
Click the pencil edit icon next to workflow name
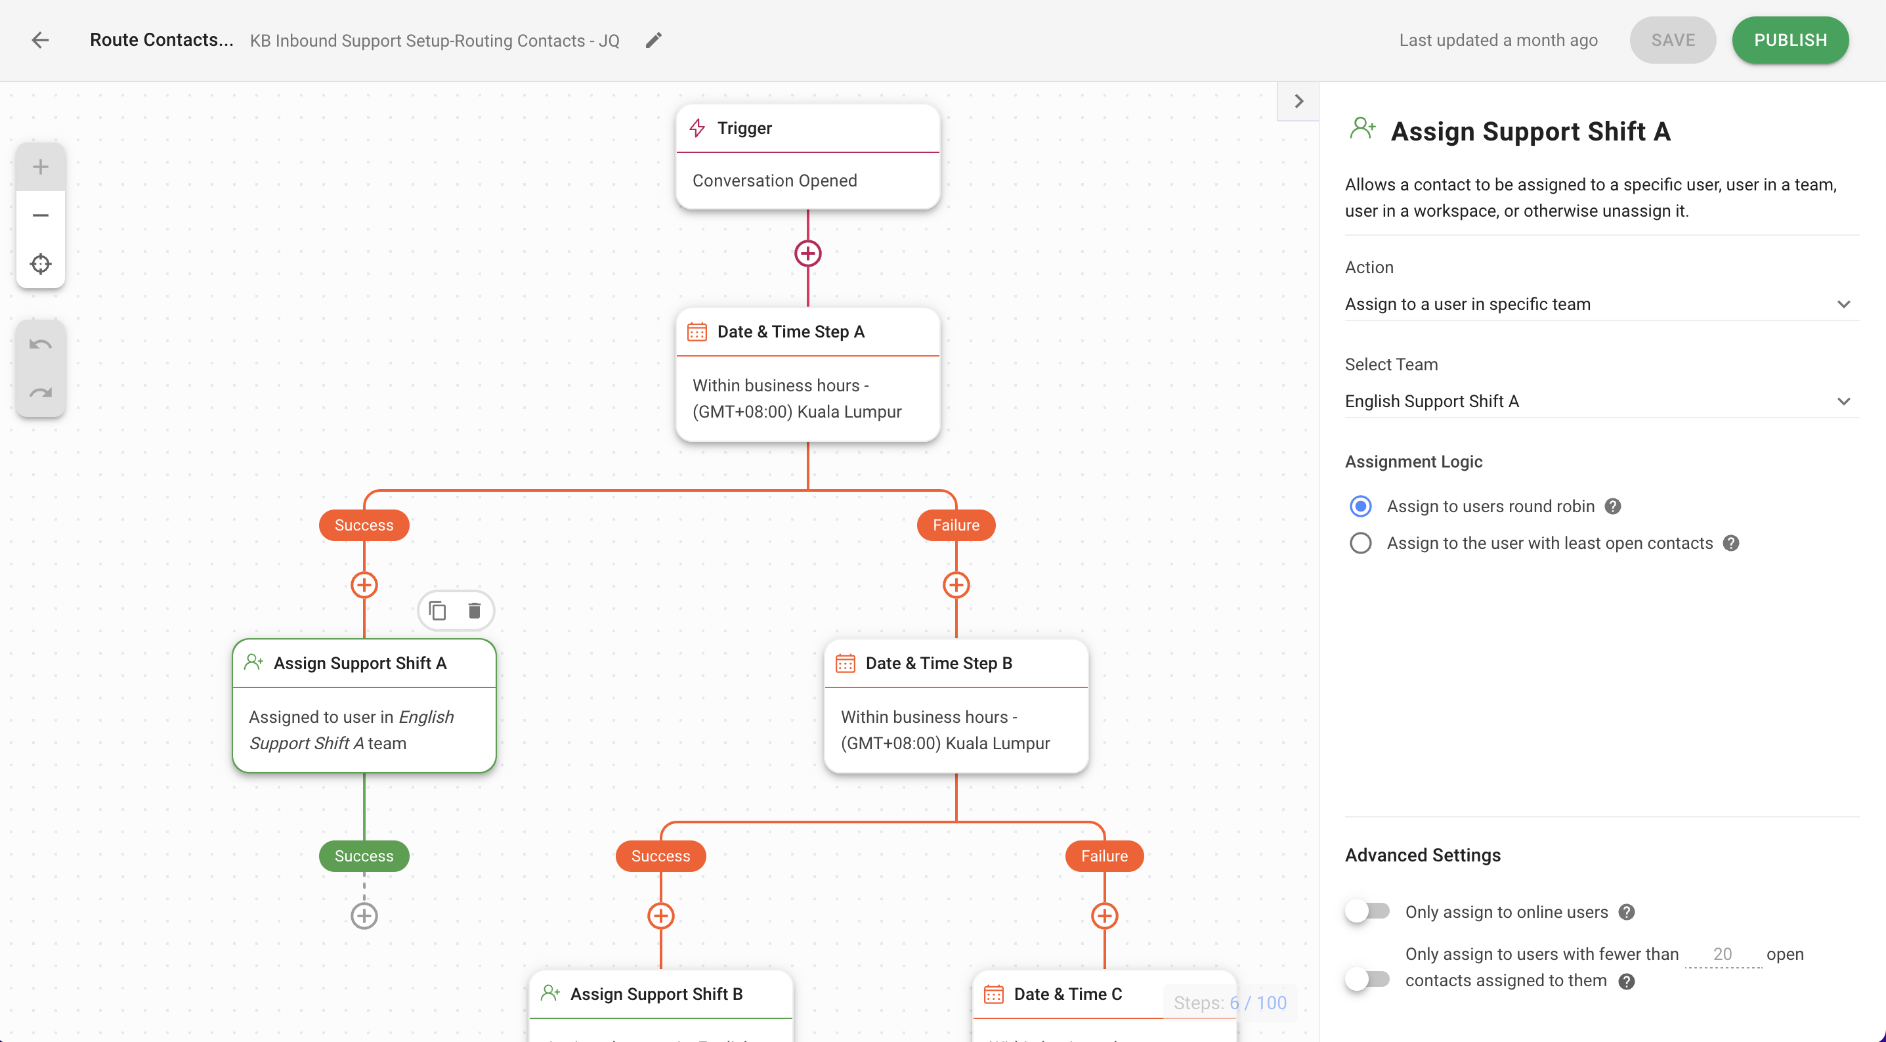click(x=653, y=41)
